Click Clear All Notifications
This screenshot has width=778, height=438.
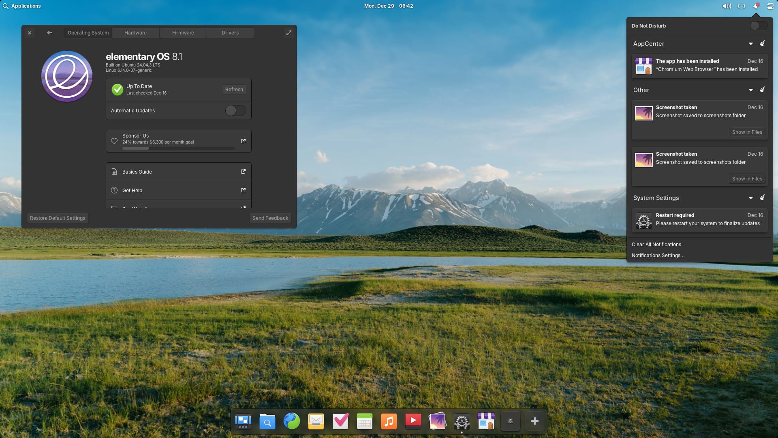(x=656, y=244)
